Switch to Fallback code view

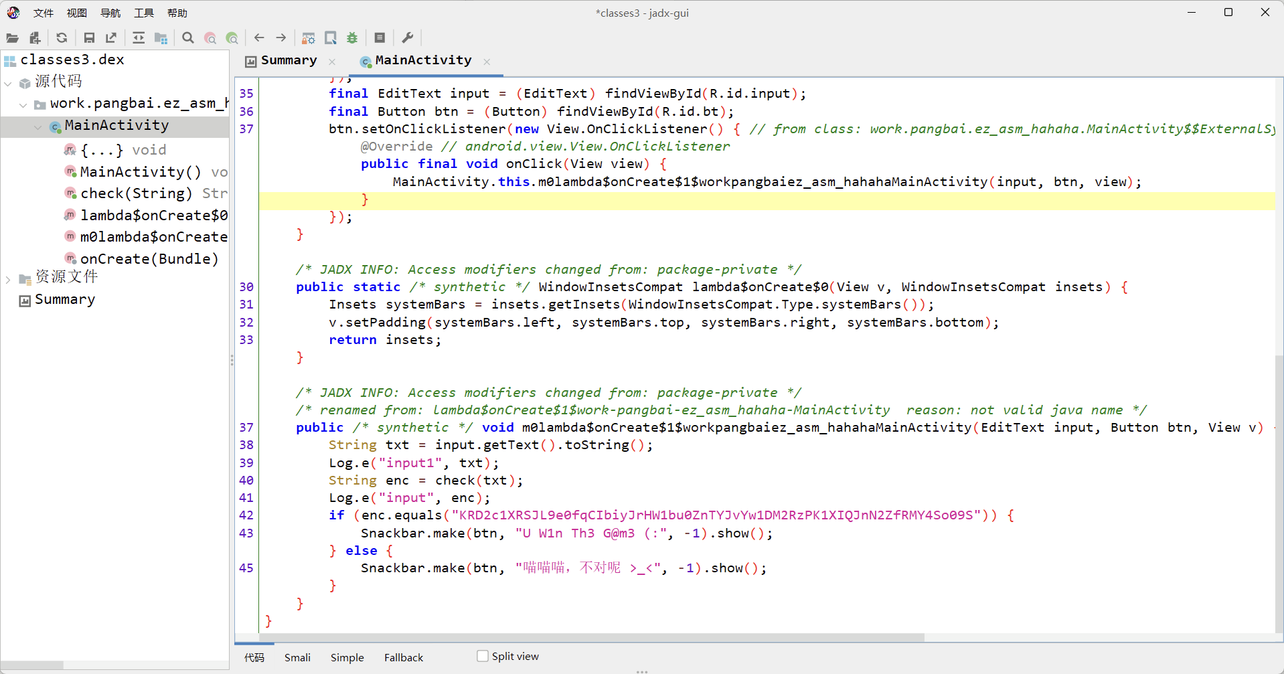click(x=403, y=657)
